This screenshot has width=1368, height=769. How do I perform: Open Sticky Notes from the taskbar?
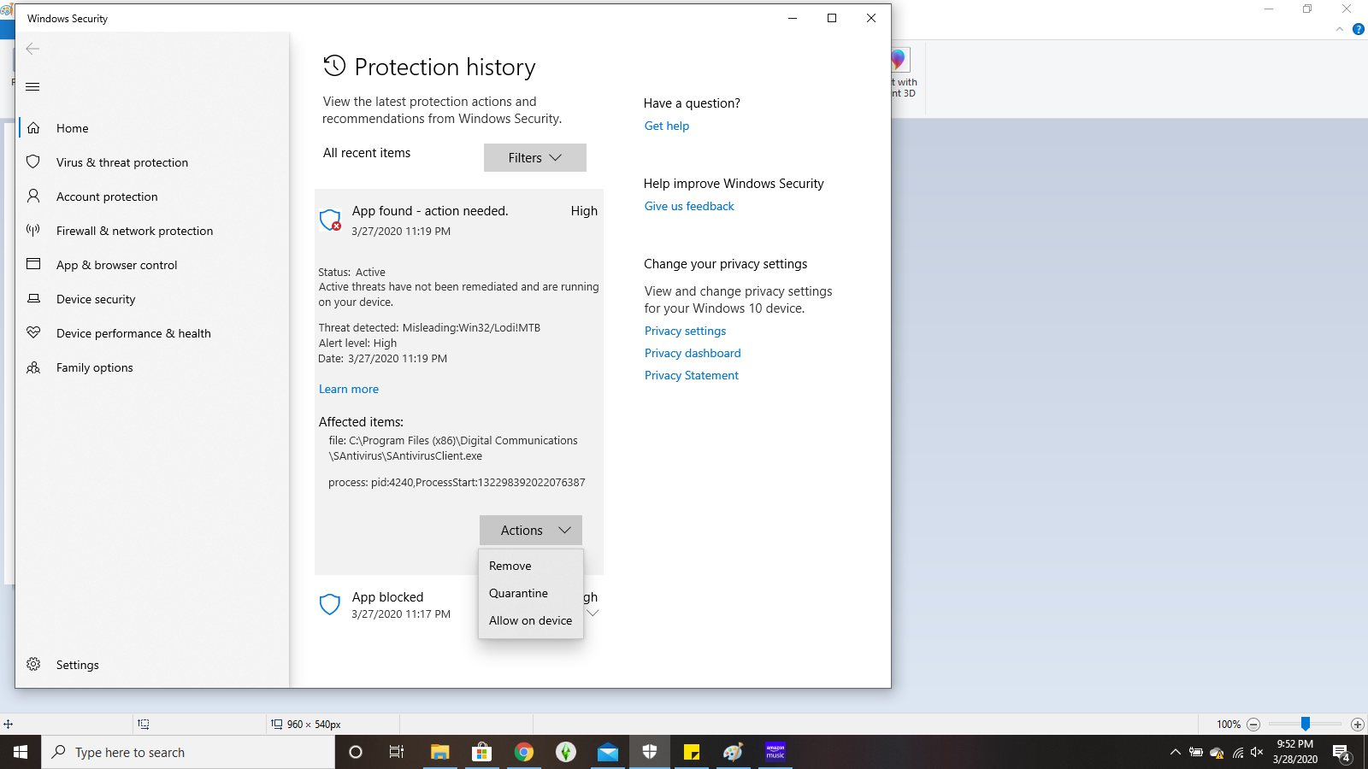692,752
